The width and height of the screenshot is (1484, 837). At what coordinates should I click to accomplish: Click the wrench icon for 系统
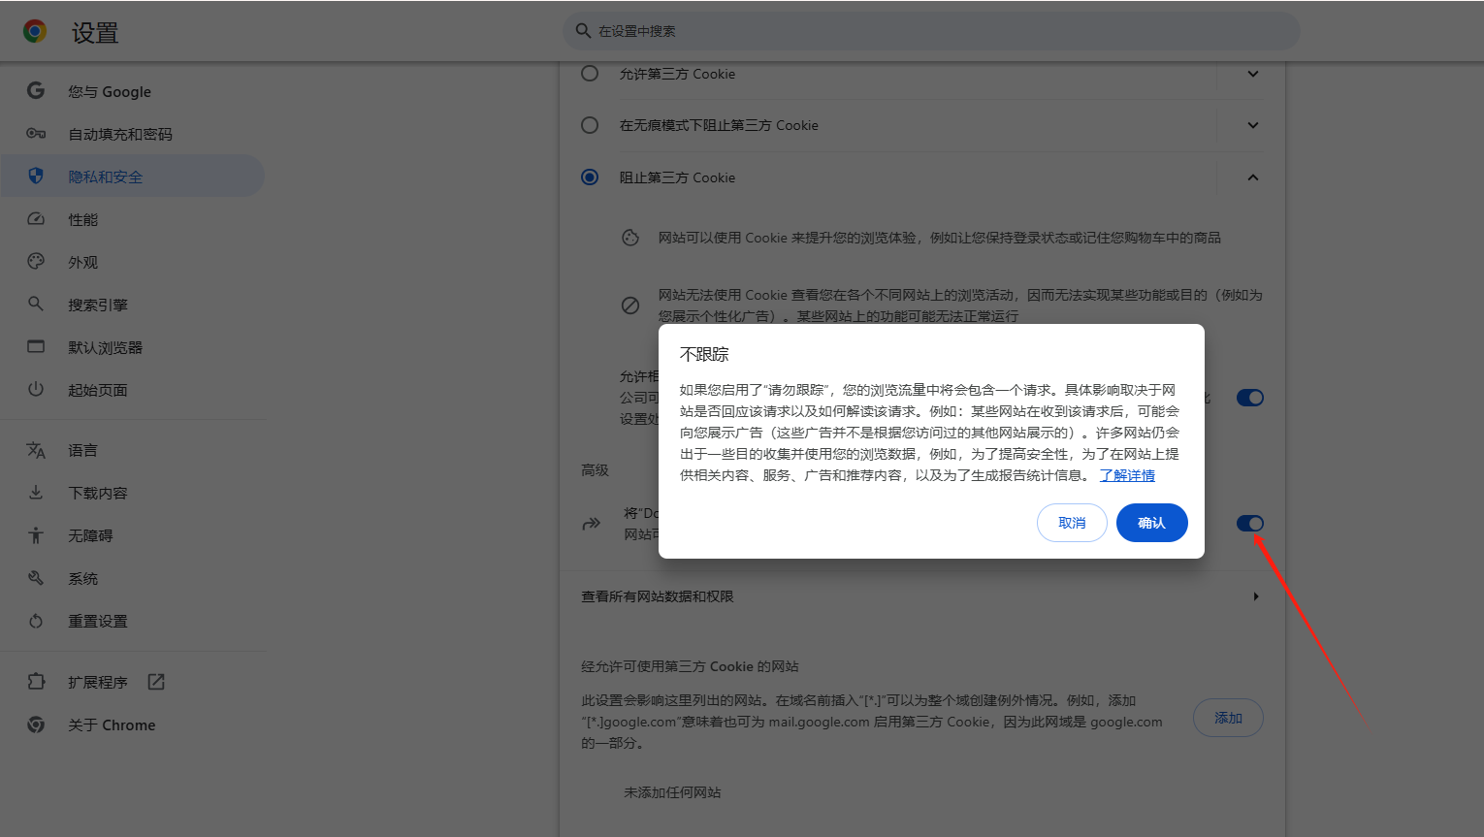[x=36, y=577]
